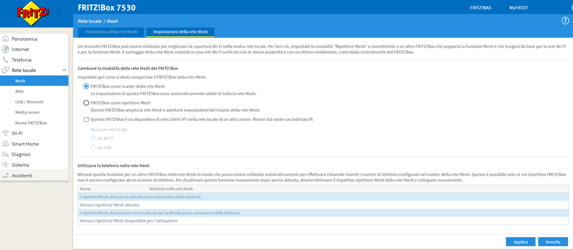573x250 pixels.
Task: Click Rete locale in the breadcrumb
Action: [90, 21]
